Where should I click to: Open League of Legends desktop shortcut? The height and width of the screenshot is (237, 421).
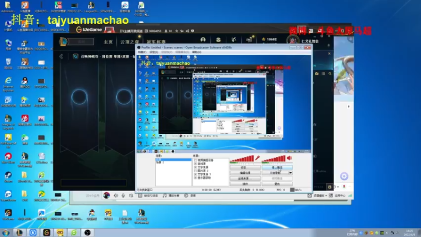point(8,122)
